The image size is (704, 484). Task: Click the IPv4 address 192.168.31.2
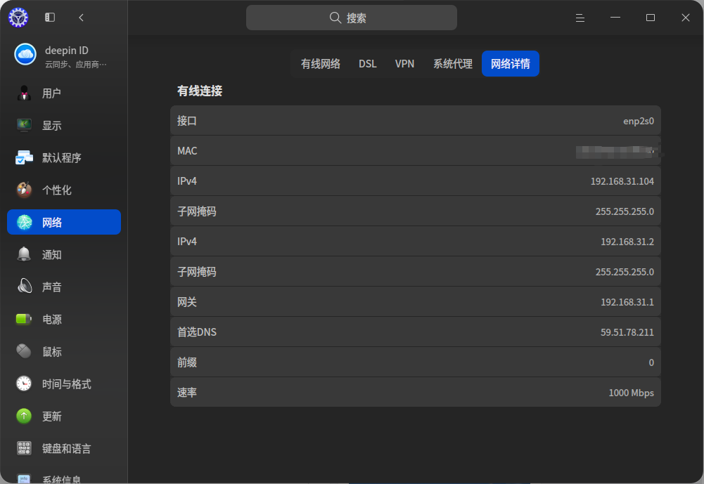pos(627,242)
